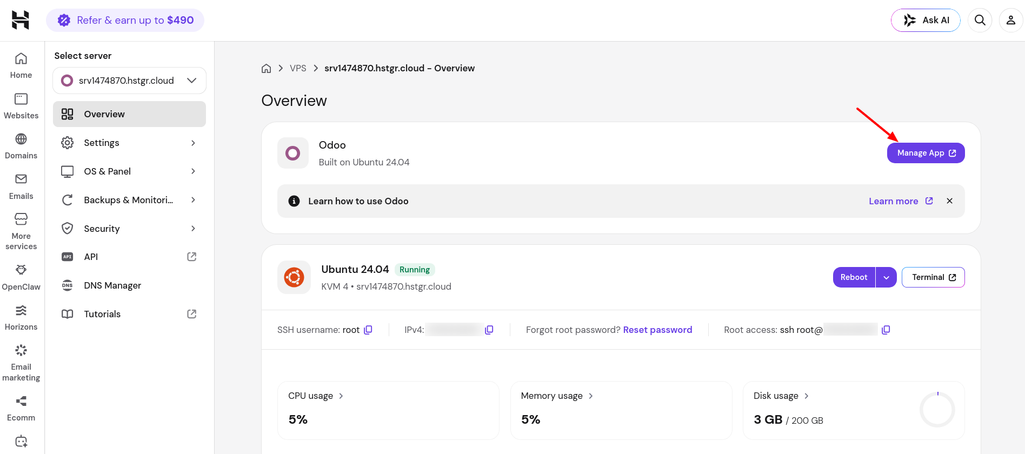Viewport: 1025px width, 454px height.
Task: Click the Ask AI button
Action: (x=926, y=20)
